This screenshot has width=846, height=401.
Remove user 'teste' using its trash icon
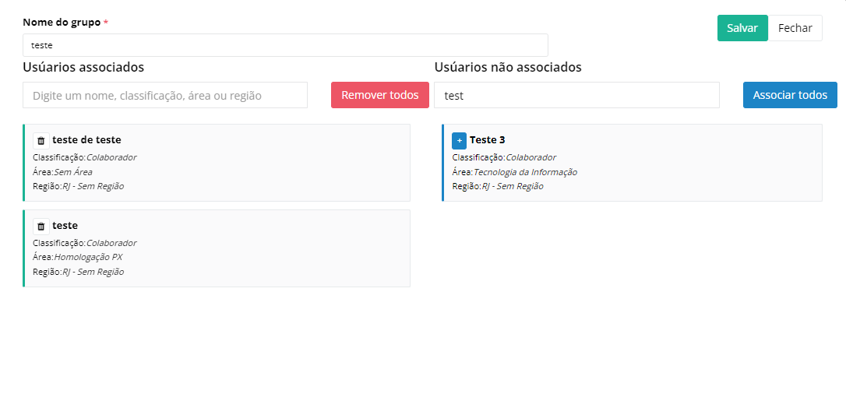click(41, 227)
